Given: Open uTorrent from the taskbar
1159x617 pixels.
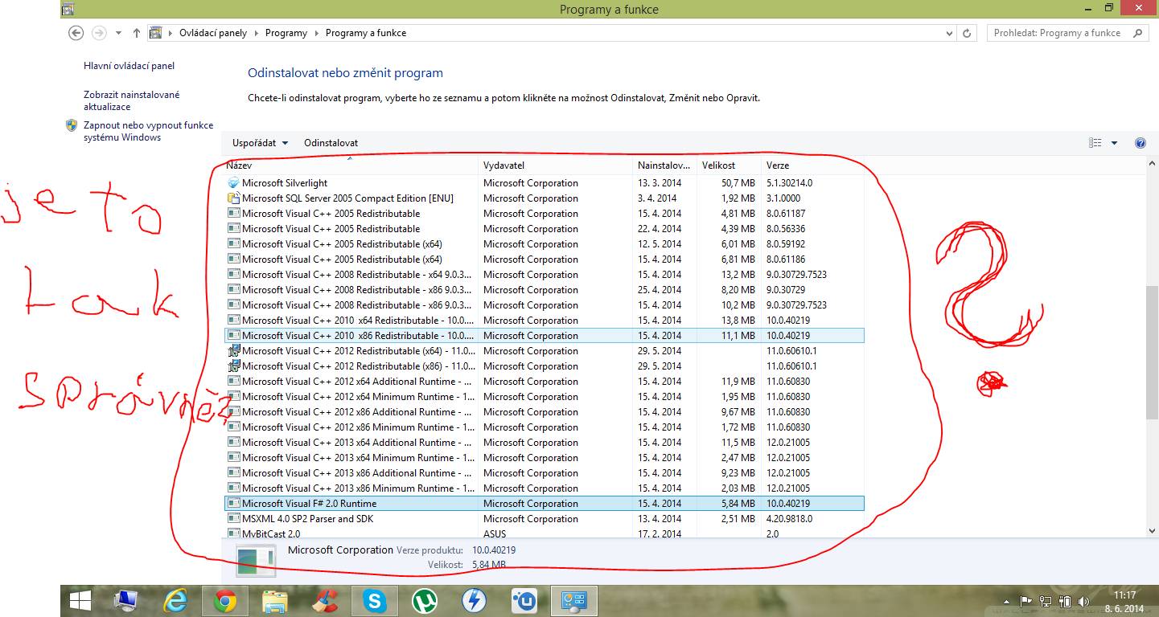Looking at the screenshot, I should [424, 601].
